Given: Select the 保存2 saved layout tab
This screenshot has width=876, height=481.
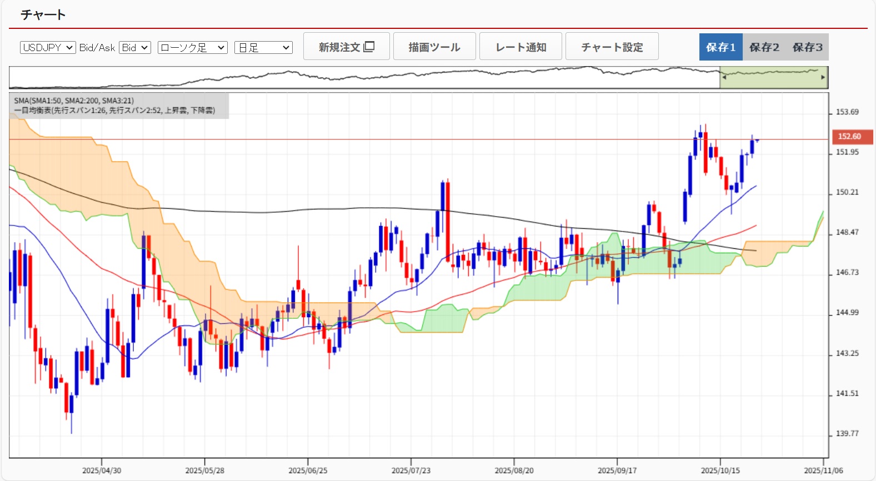Looking at the screenshot, I should click(x=764, y=47).
